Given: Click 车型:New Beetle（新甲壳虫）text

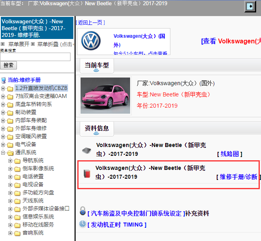Looking at the screenshot, I should [174, 94].
